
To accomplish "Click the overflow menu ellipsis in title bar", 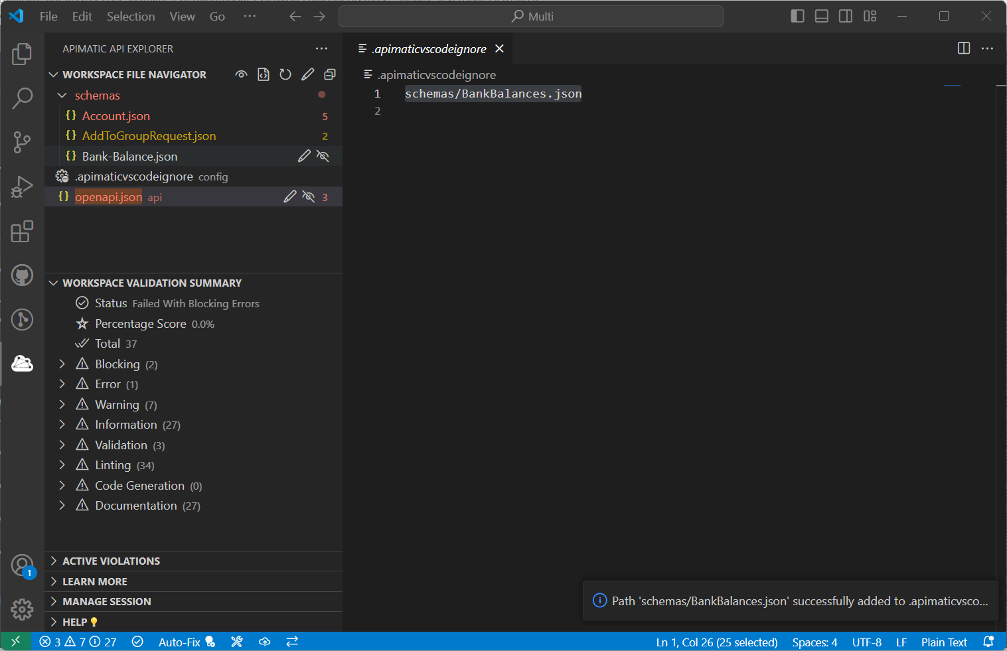I will 250,16.
